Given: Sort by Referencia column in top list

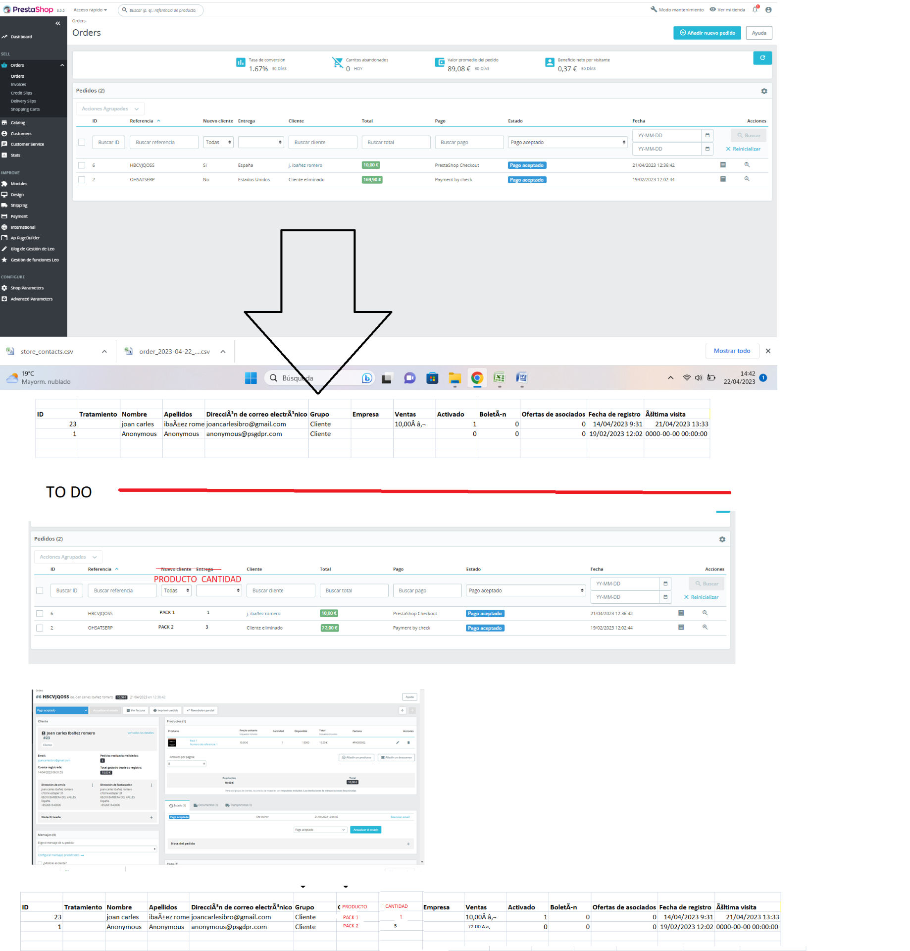Looking at the screenshot, I should pyautogui.click(x=145, y=121).
